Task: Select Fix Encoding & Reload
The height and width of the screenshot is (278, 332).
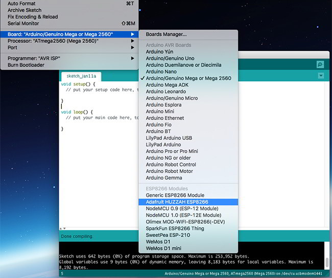Action: (69, 17)
